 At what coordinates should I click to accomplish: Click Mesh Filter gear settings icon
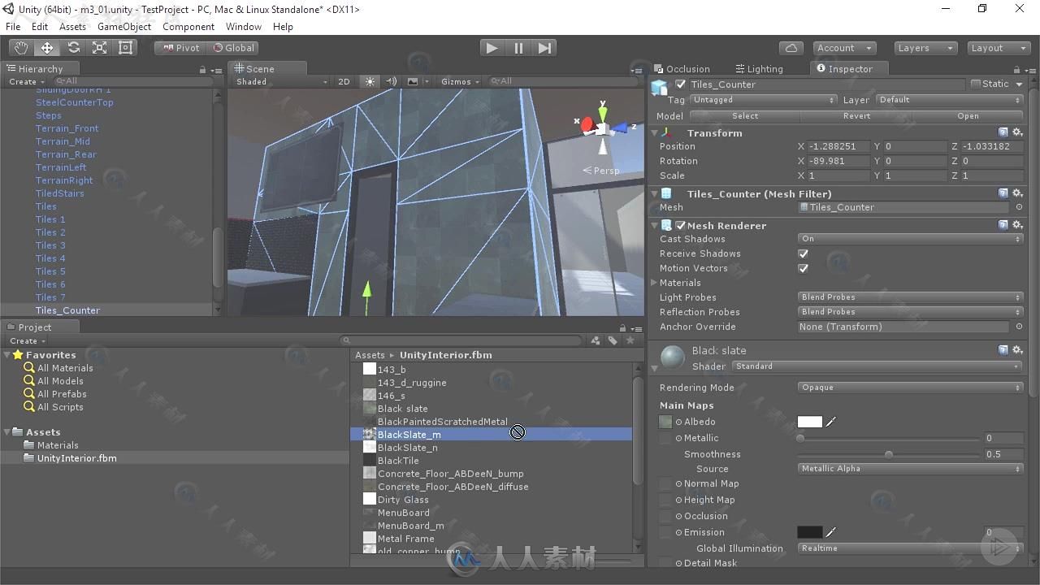pyautogui.click(x=1017, y=193)
